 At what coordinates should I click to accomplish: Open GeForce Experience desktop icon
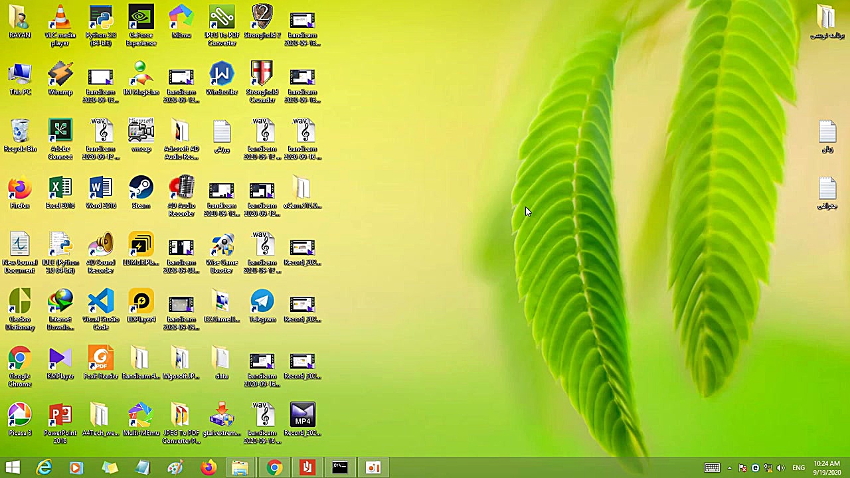(141, 27)
